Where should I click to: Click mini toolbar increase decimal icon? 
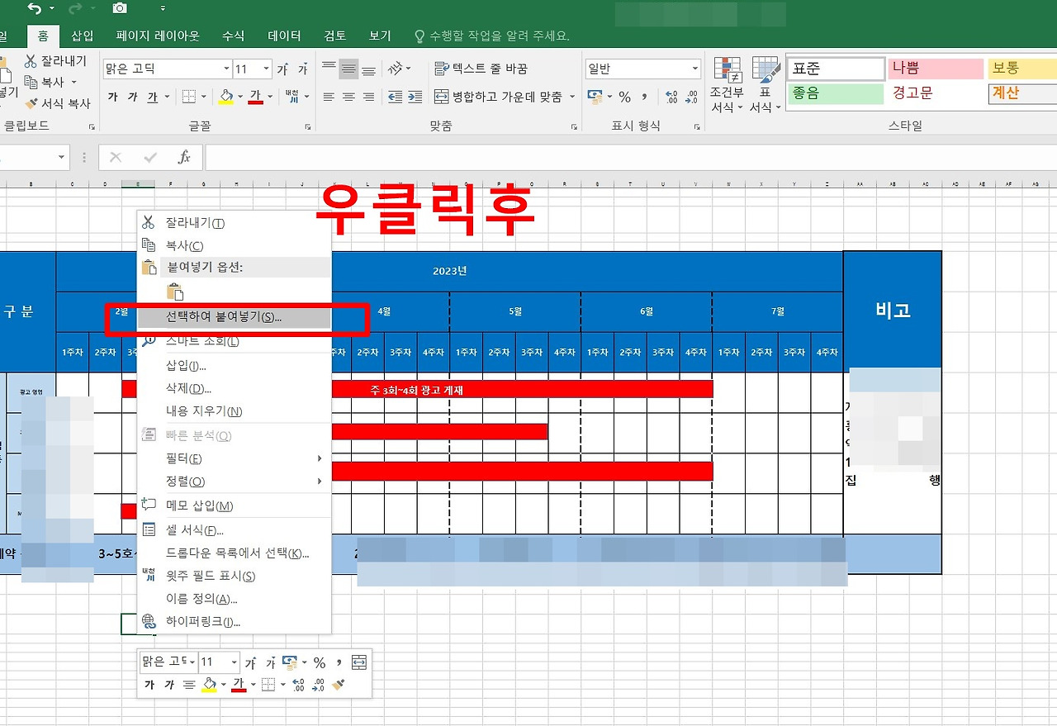pyautogui.click(x=299, y=685)
